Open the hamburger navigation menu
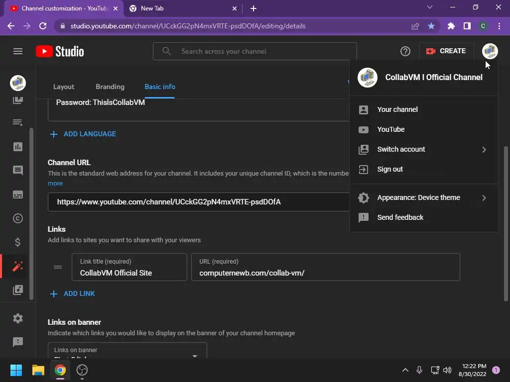 click(18, 51)
